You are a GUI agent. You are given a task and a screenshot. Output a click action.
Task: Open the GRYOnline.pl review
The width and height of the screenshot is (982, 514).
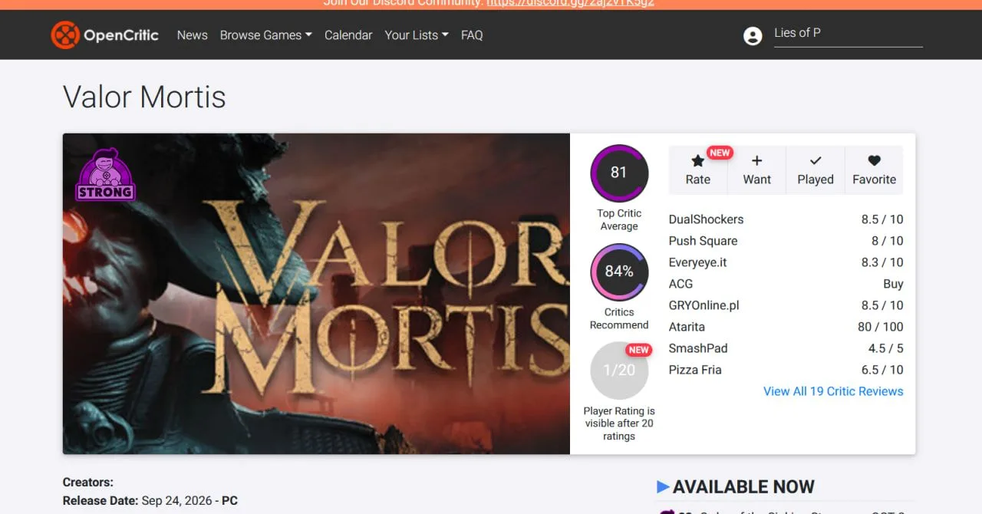pyautogui.click(x=704, y=305)
